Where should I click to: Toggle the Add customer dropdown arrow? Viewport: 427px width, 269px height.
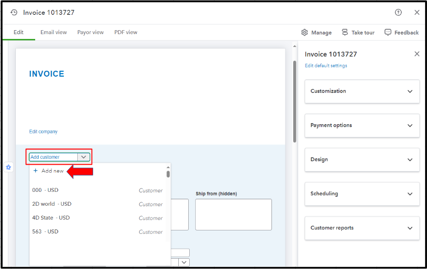coord(84,157)
